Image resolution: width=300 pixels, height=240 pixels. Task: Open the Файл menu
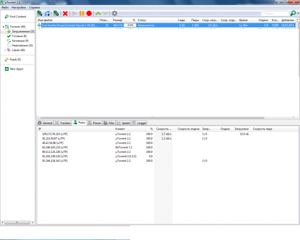pyautogui.click(x=5, y=8)
